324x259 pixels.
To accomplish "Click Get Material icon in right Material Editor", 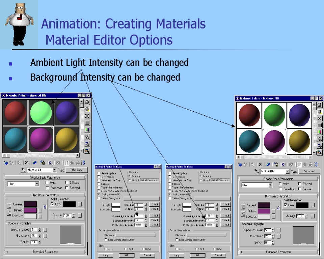I will tap(240, 165).
